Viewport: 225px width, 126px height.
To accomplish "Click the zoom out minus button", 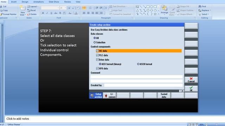I will [x=206, y=125].
